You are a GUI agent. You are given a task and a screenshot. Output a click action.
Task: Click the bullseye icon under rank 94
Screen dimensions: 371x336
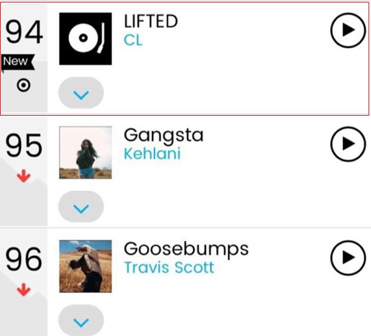(x=24, y=85)
